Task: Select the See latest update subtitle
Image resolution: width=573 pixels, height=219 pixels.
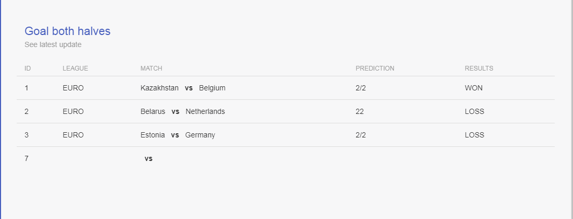Action: pos(53,44)
